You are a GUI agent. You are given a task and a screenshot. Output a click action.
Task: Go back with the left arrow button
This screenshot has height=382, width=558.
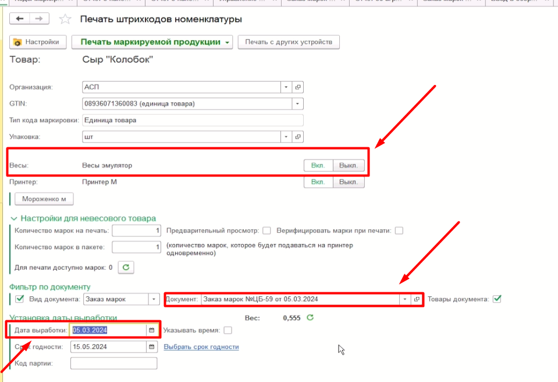pos(20,19)
